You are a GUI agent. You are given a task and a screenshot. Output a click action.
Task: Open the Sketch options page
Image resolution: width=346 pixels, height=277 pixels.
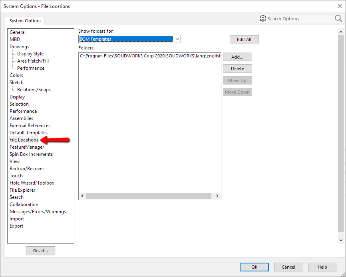click(16, 83)
